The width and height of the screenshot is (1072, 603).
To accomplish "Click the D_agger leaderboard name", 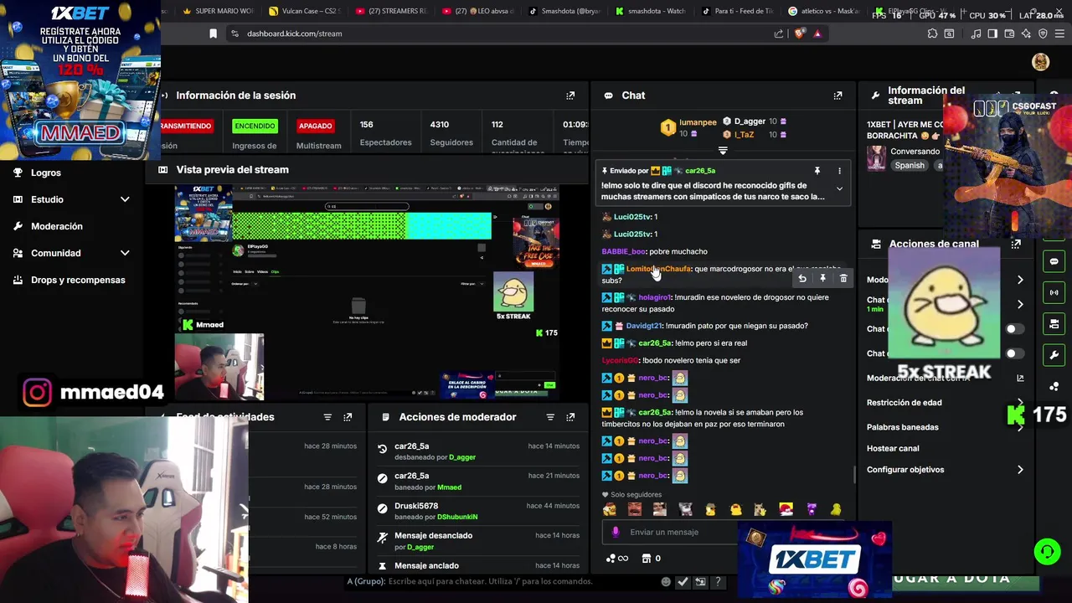I will (750, 121).
